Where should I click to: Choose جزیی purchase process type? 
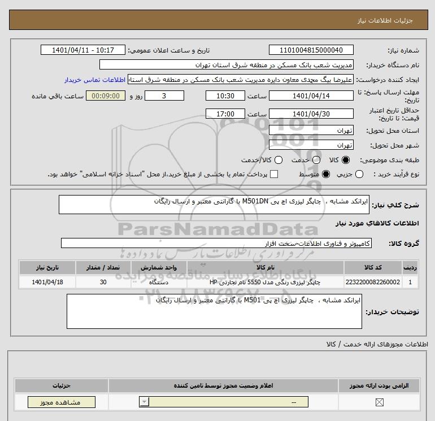click(x=359, y=174)
